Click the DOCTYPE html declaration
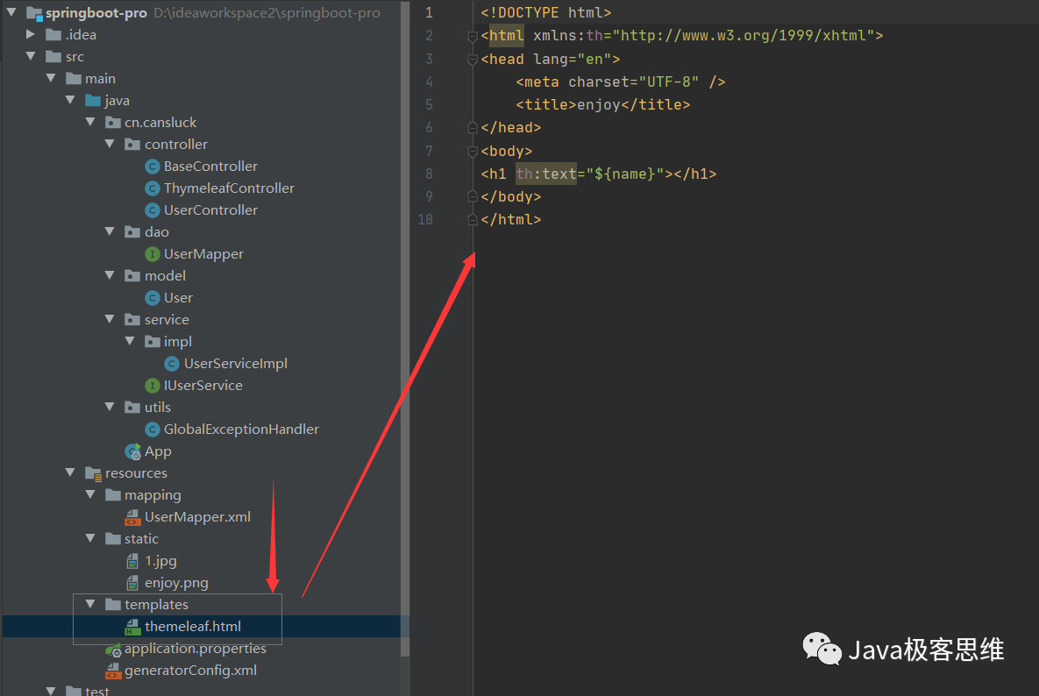The width and height of the screenshot is (1039, 696). click(x=546, y=12)
